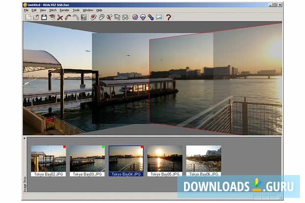Click the binoculars icon in the toolbar
The height and width of the screenshot is (203, 305).
[x=125, y=17]
